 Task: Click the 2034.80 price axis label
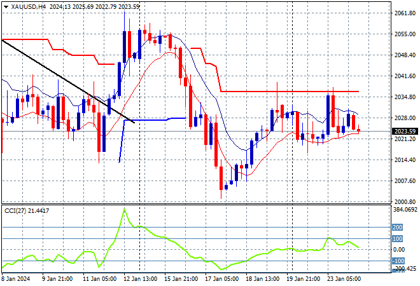pos(402,97)
